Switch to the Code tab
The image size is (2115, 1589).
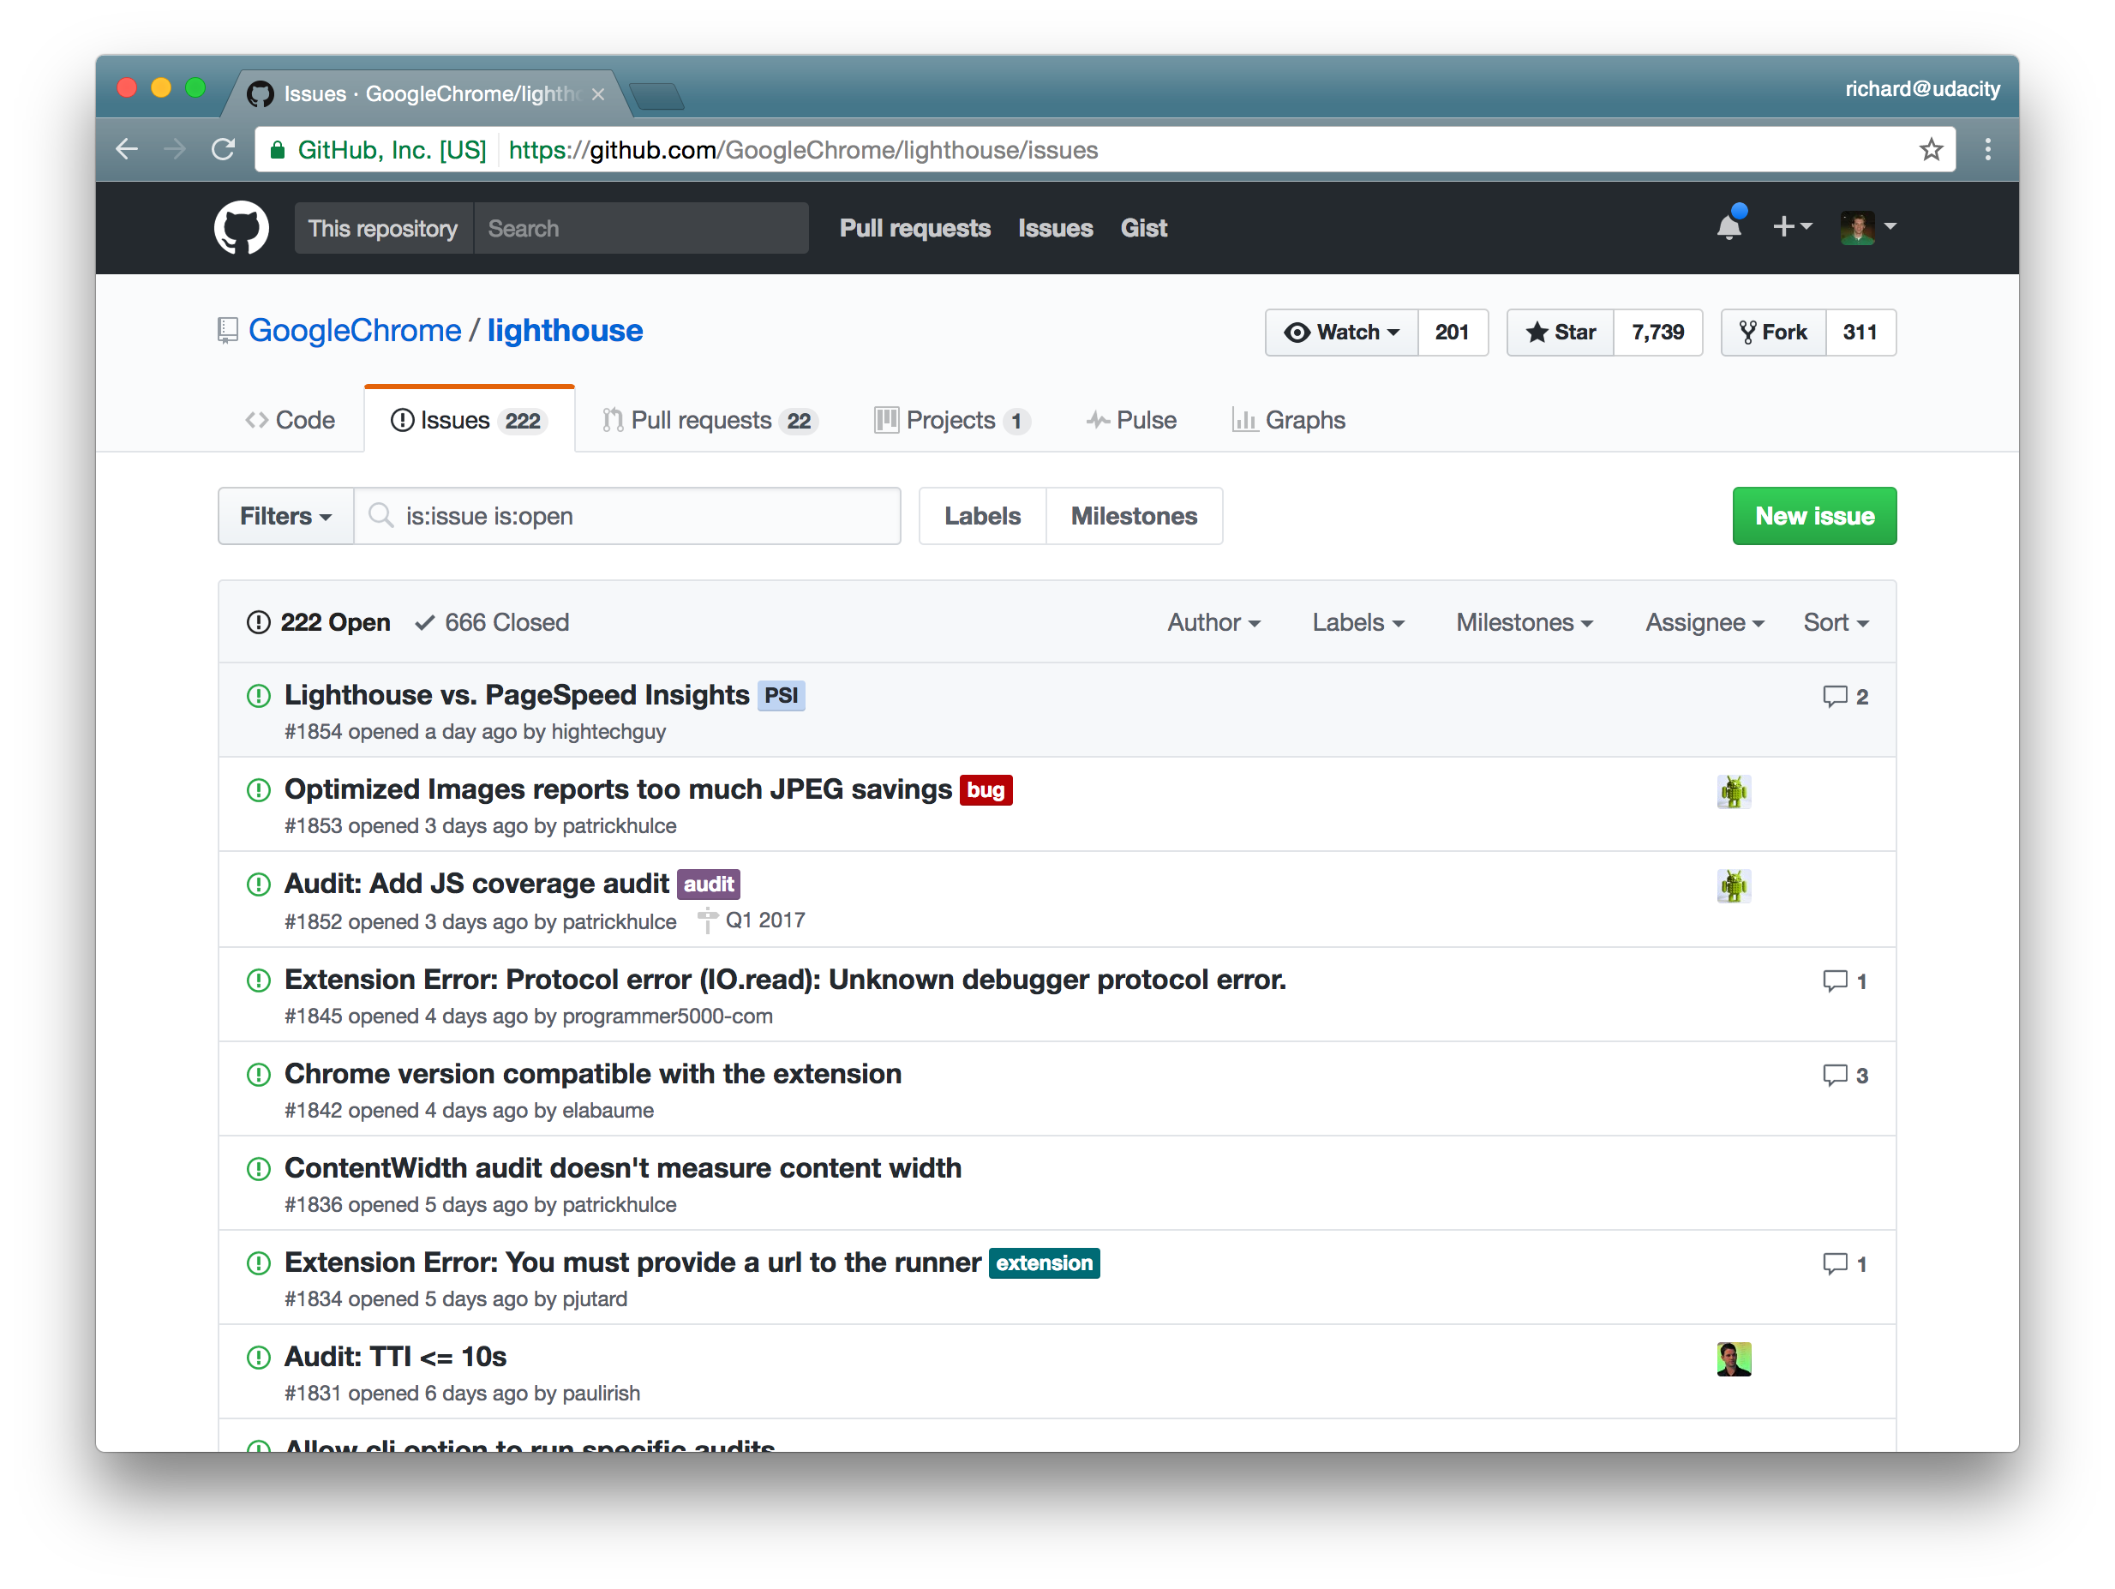tap(291, 421)
